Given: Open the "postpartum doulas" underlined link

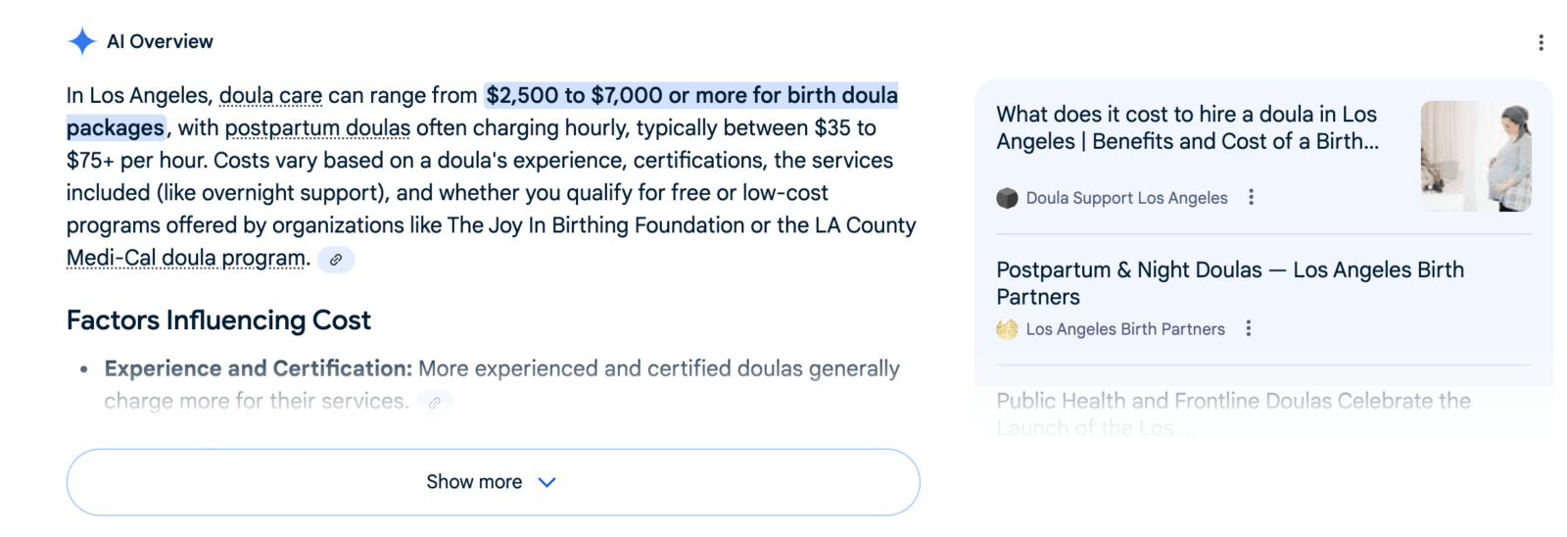Looking at the screenshot, I should (x=317, y=128).
